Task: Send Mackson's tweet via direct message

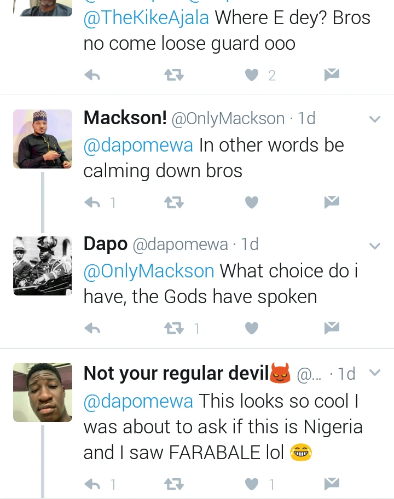Action: click(x=332, y=202)
